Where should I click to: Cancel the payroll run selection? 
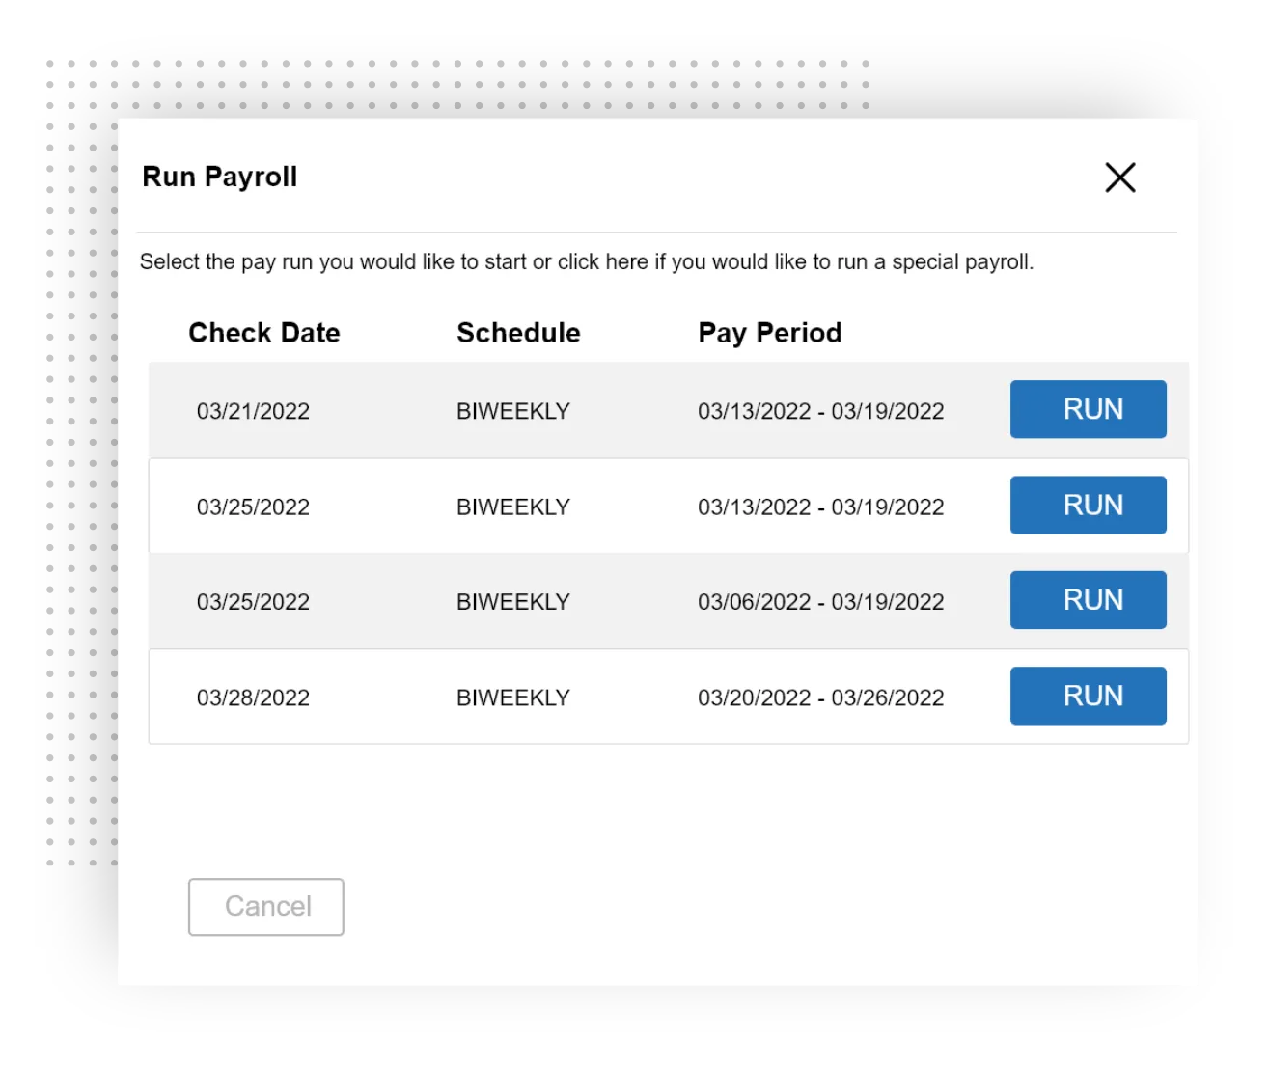coord(265,906)
